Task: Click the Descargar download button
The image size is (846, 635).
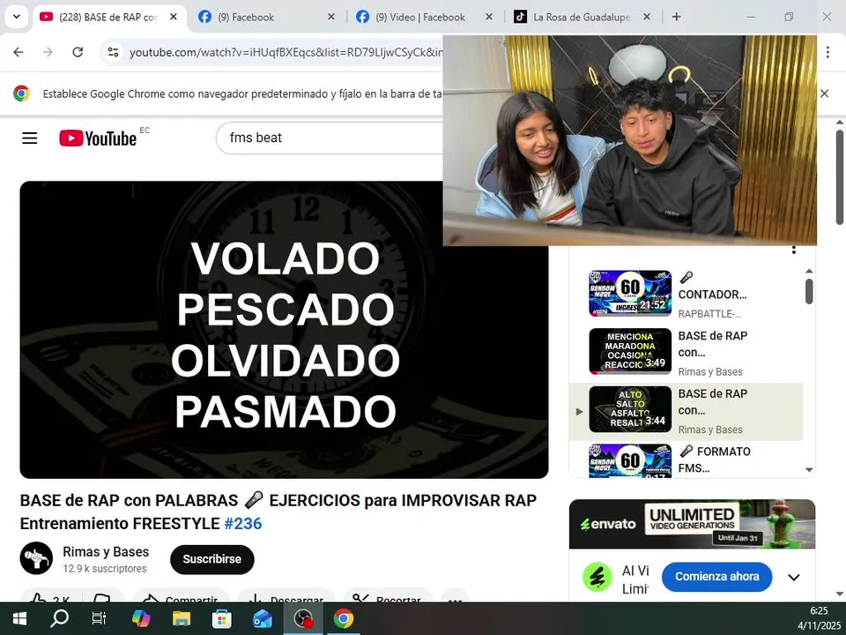Action: (x=286, y=597)
